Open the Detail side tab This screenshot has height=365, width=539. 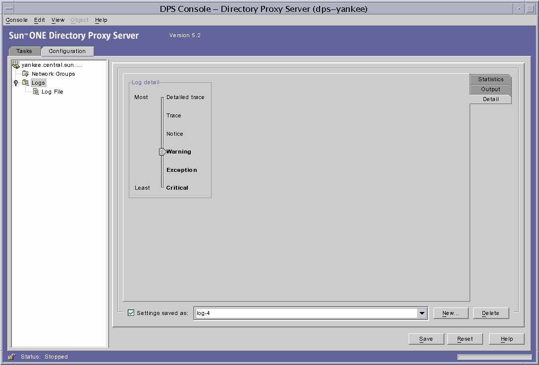click(x=490, y=100)
